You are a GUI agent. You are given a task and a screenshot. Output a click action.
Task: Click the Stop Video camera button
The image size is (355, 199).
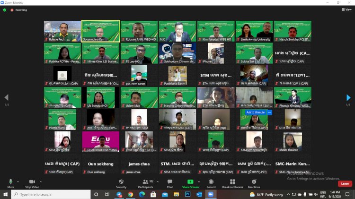(x=32, y=183)
